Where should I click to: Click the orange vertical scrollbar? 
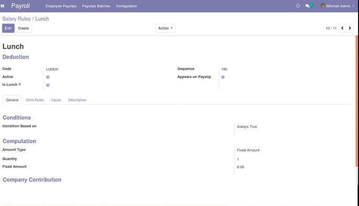coord(357,101)
